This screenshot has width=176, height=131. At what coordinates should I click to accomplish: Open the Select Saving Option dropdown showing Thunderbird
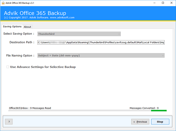79,34
